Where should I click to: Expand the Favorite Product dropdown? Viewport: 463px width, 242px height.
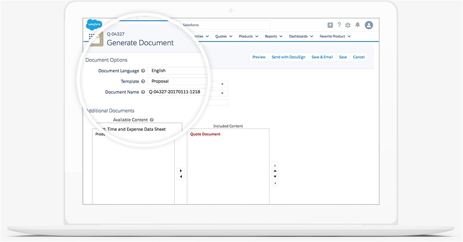click(x=349, y=37)
